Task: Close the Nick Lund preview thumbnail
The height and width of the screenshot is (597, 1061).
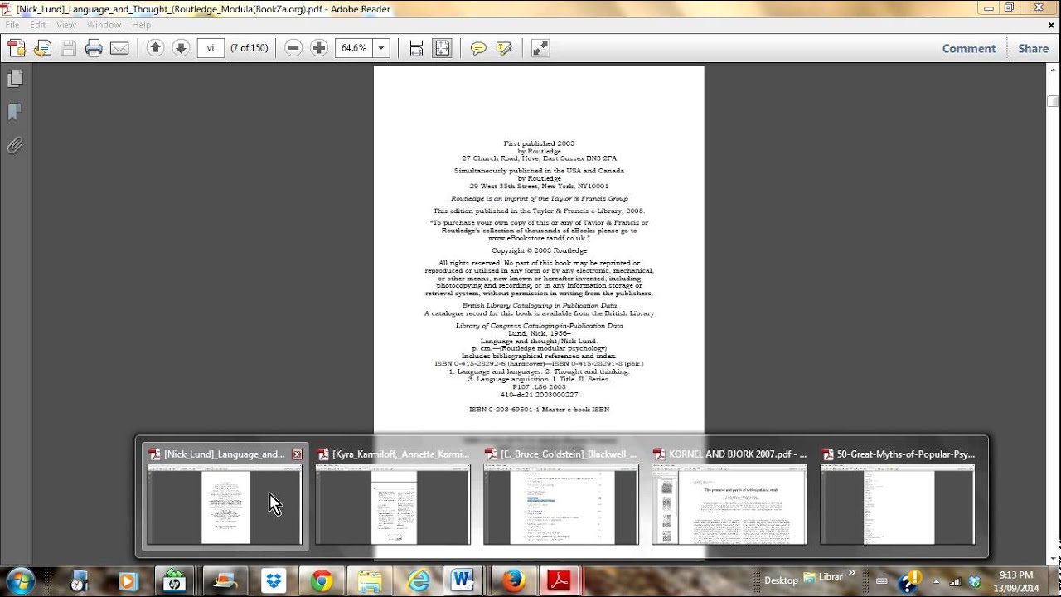Action: click(297, 454)
